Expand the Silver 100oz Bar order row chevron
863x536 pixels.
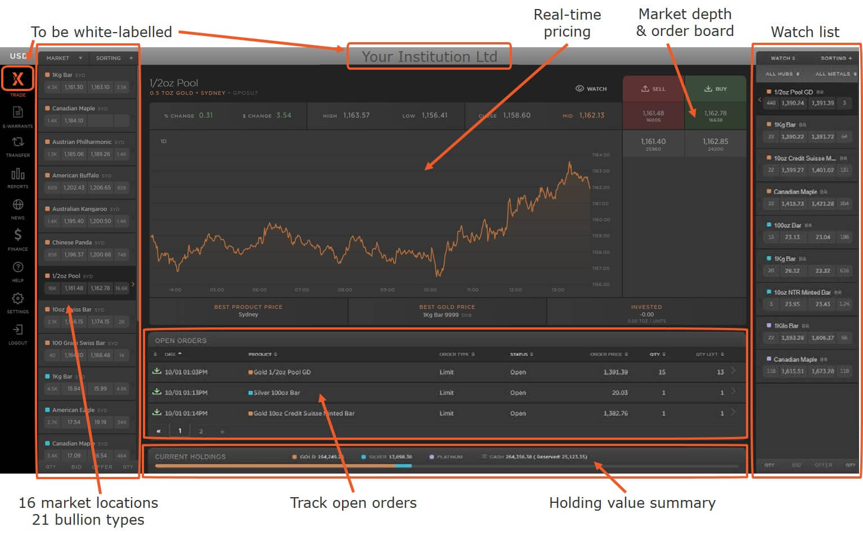coord(733,391)
